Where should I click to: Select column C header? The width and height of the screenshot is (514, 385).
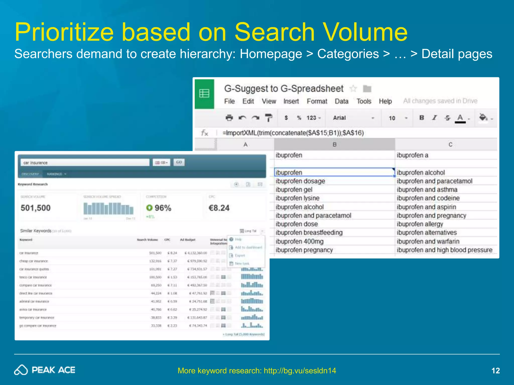coord(446,144)
